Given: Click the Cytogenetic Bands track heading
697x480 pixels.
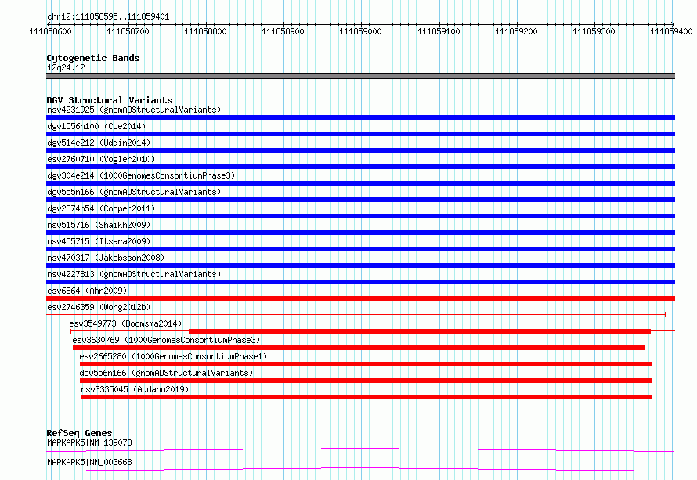Looking at the screenshot, I should [93, 58].
